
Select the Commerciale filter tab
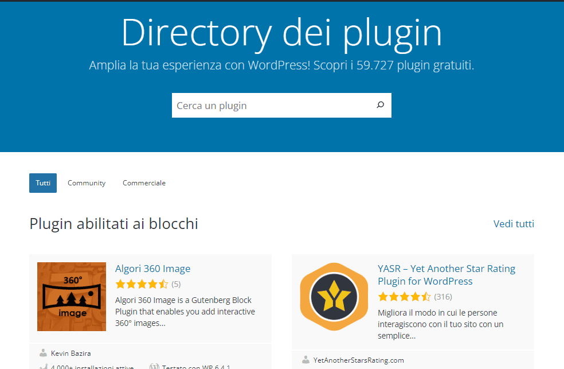pos(144,182)
